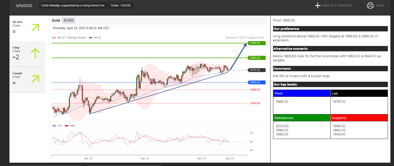Screen dimensions: 394x166
Task: Click the RSI 70 level label
Action: click(251, 133)
